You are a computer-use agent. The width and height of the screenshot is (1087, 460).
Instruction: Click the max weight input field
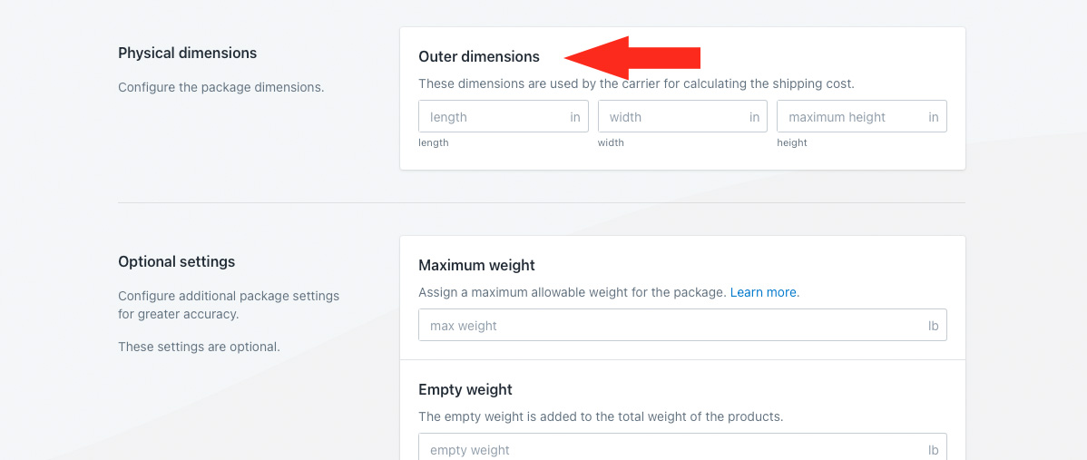(x=667, y=326)
